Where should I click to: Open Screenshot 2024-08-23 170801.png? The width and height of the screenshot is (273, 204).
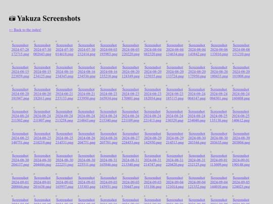[130, 94]
